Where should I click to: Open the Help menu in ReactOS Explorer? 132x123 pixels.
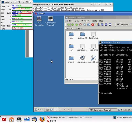pos(101,21)
